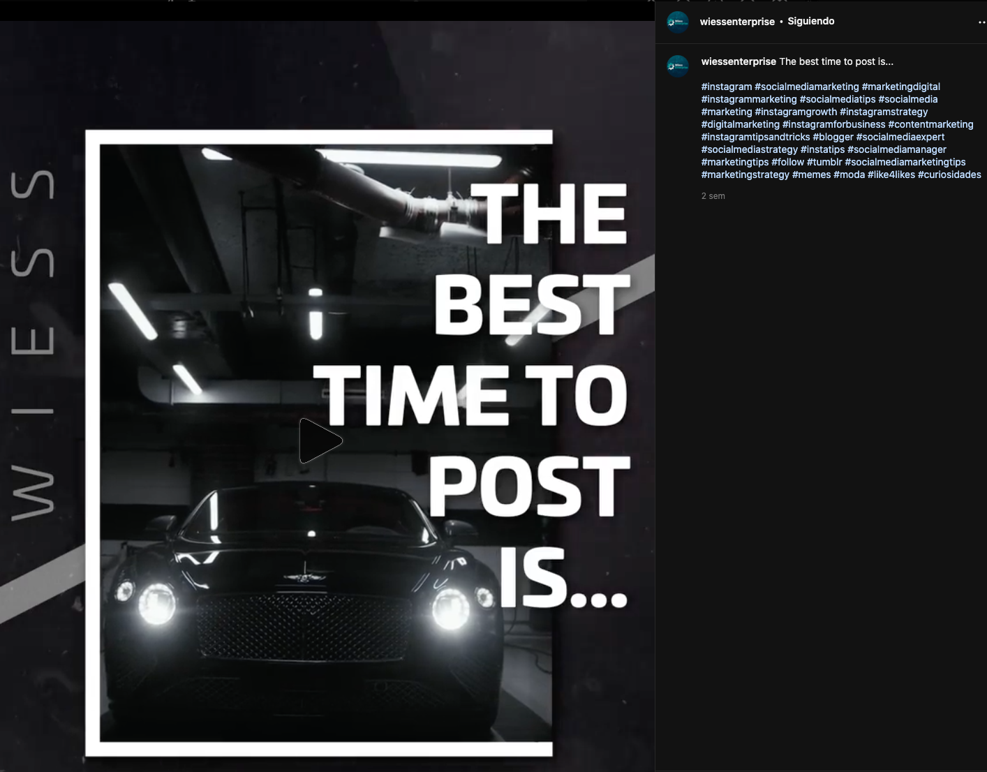Click the Siguiendo following button
Image resolution: width=987 pixels, height=772 pixels.
pos(811,21)
